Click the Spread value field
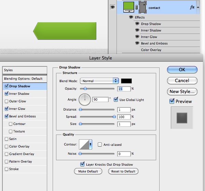This screenshot has height=191, width=205. point(124,117)
